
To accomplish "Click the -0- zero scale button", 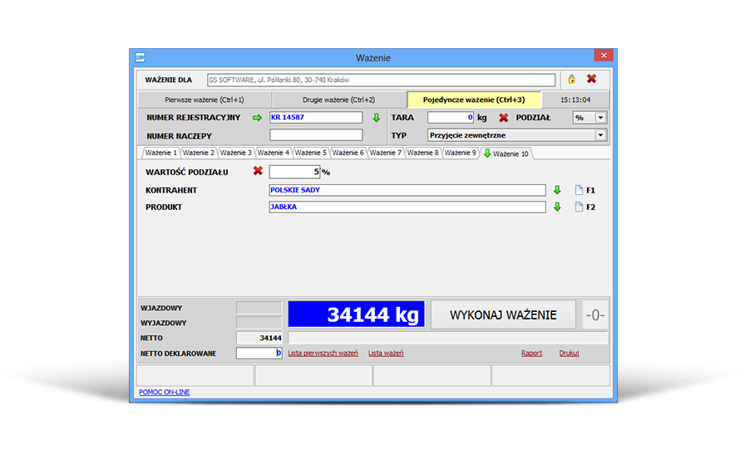I will coord(595,315).
